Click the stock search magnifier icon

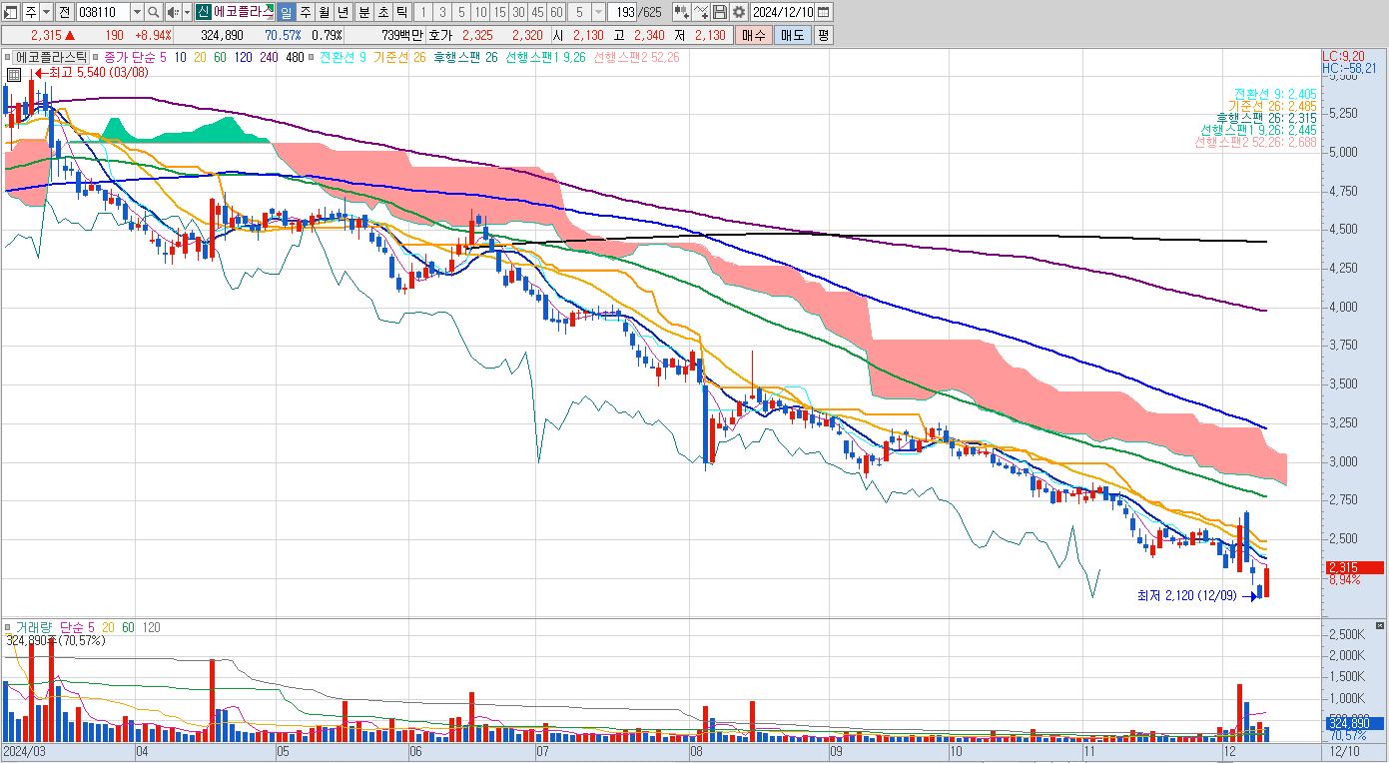153,12
